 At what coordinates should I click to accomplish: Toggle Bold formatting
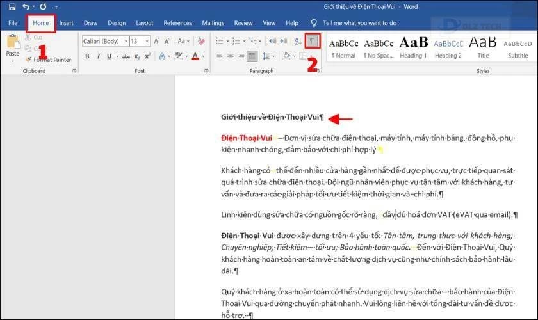87,56
